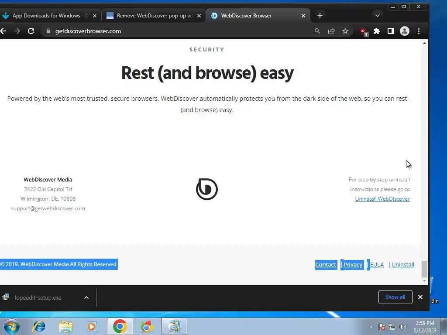This screenshot has height=335, width=447.
Task: Open the Windows Start menu
Action: coord(12,326)
